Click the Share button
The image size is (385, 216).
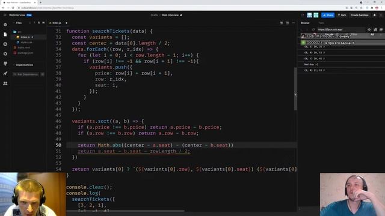pos(328,15)
